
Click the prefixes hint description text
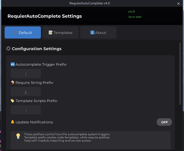pos(67,137)
